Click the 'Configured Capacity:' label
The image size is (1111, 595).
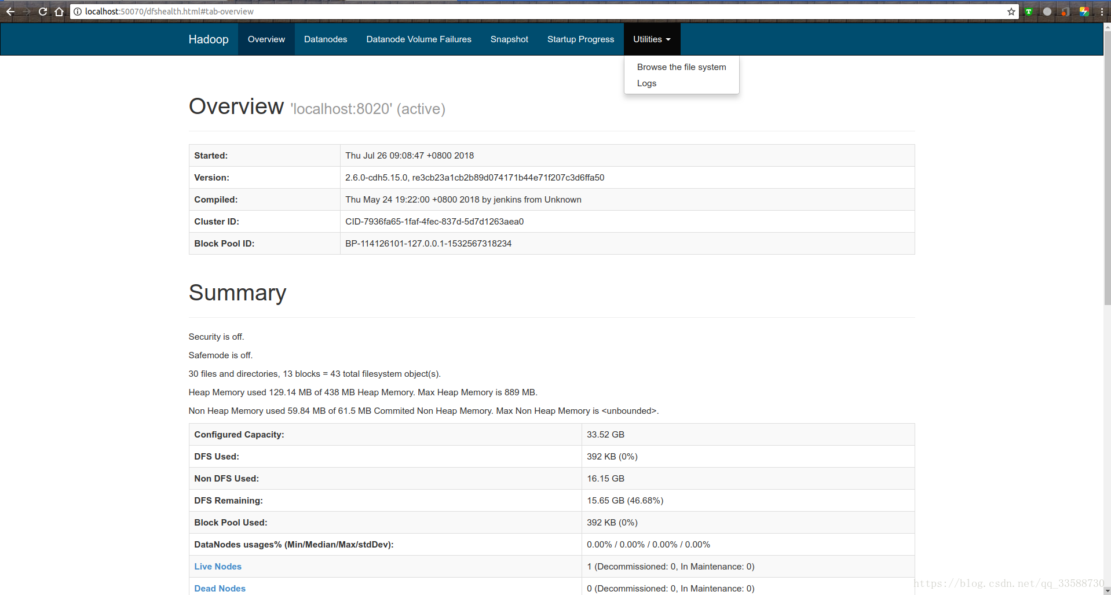[239, 435]
